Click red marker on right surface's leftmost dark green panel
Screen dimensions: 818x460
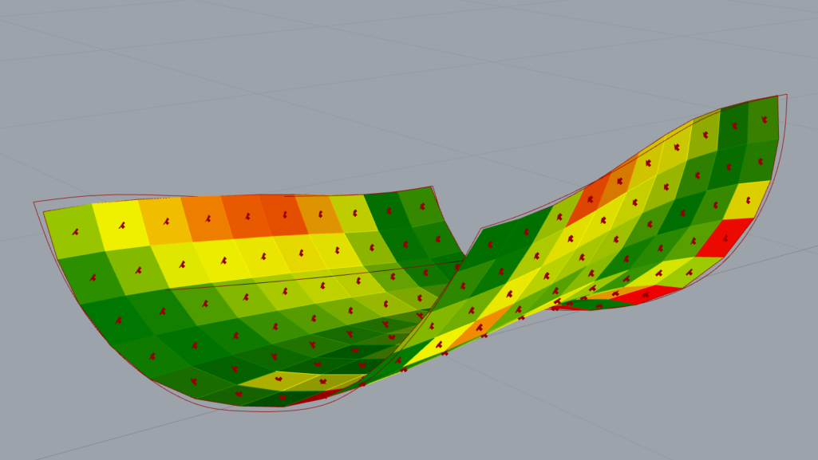click(x=490, y=245)
